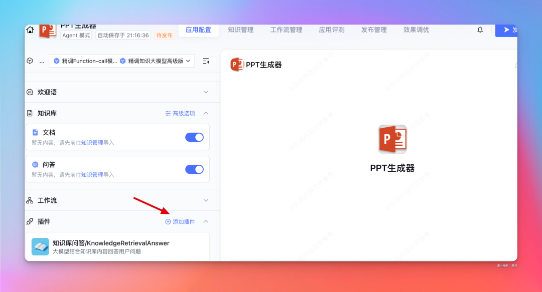Switch to the 发布管理 tab
Viewport: 542px width, 292px height.
[374, 30]
